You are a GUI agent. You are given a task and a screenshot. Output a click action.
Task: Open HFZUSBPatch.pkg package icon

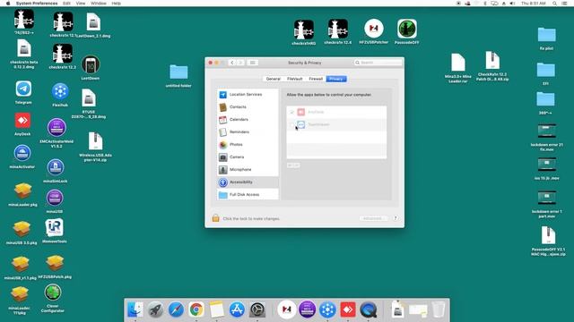(x=55, y=263)
